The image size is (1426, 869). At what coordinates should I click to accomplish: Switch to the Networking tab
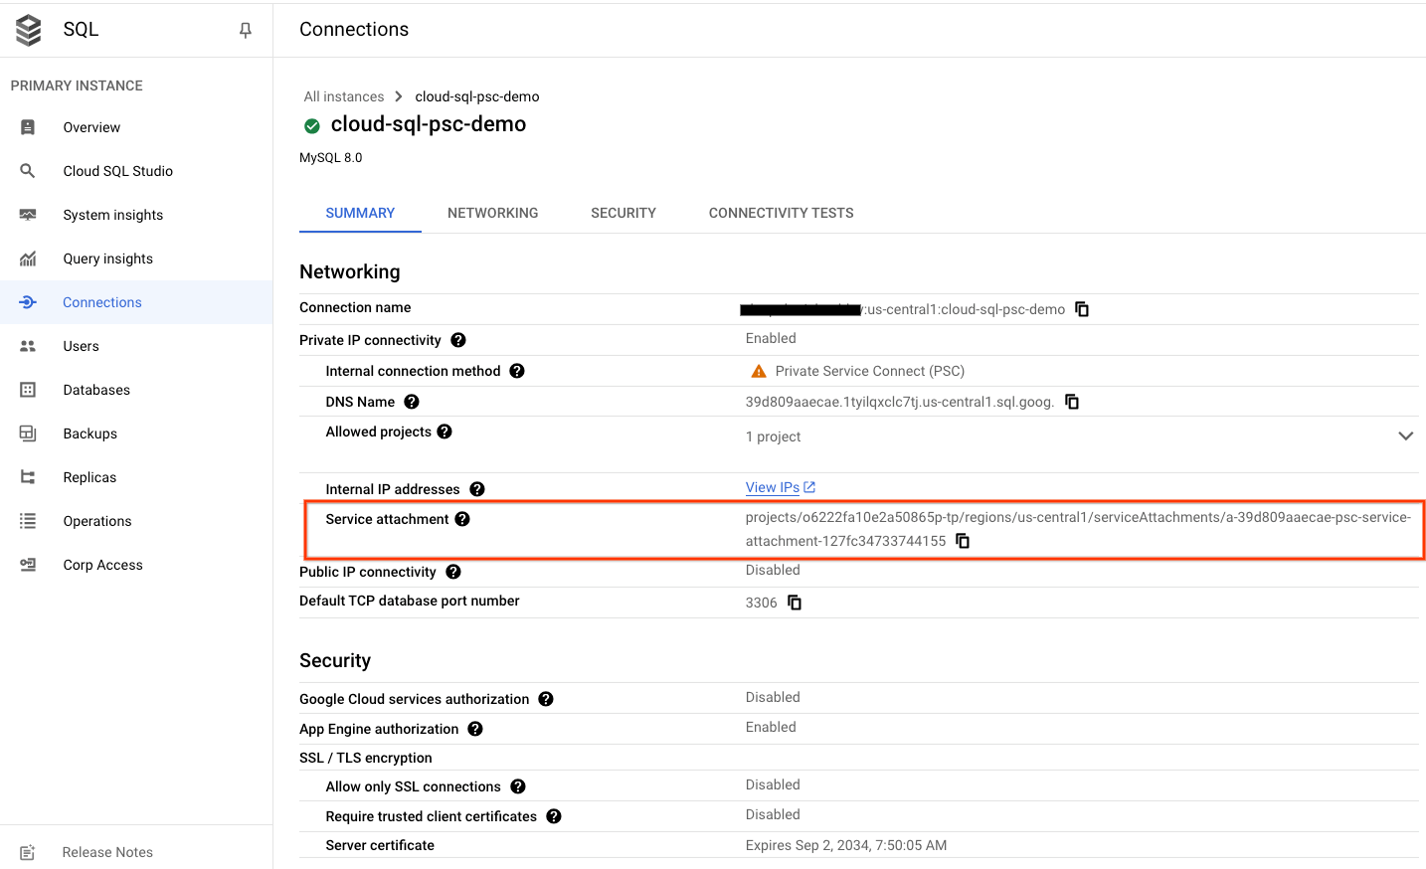[x=492, y=213]
